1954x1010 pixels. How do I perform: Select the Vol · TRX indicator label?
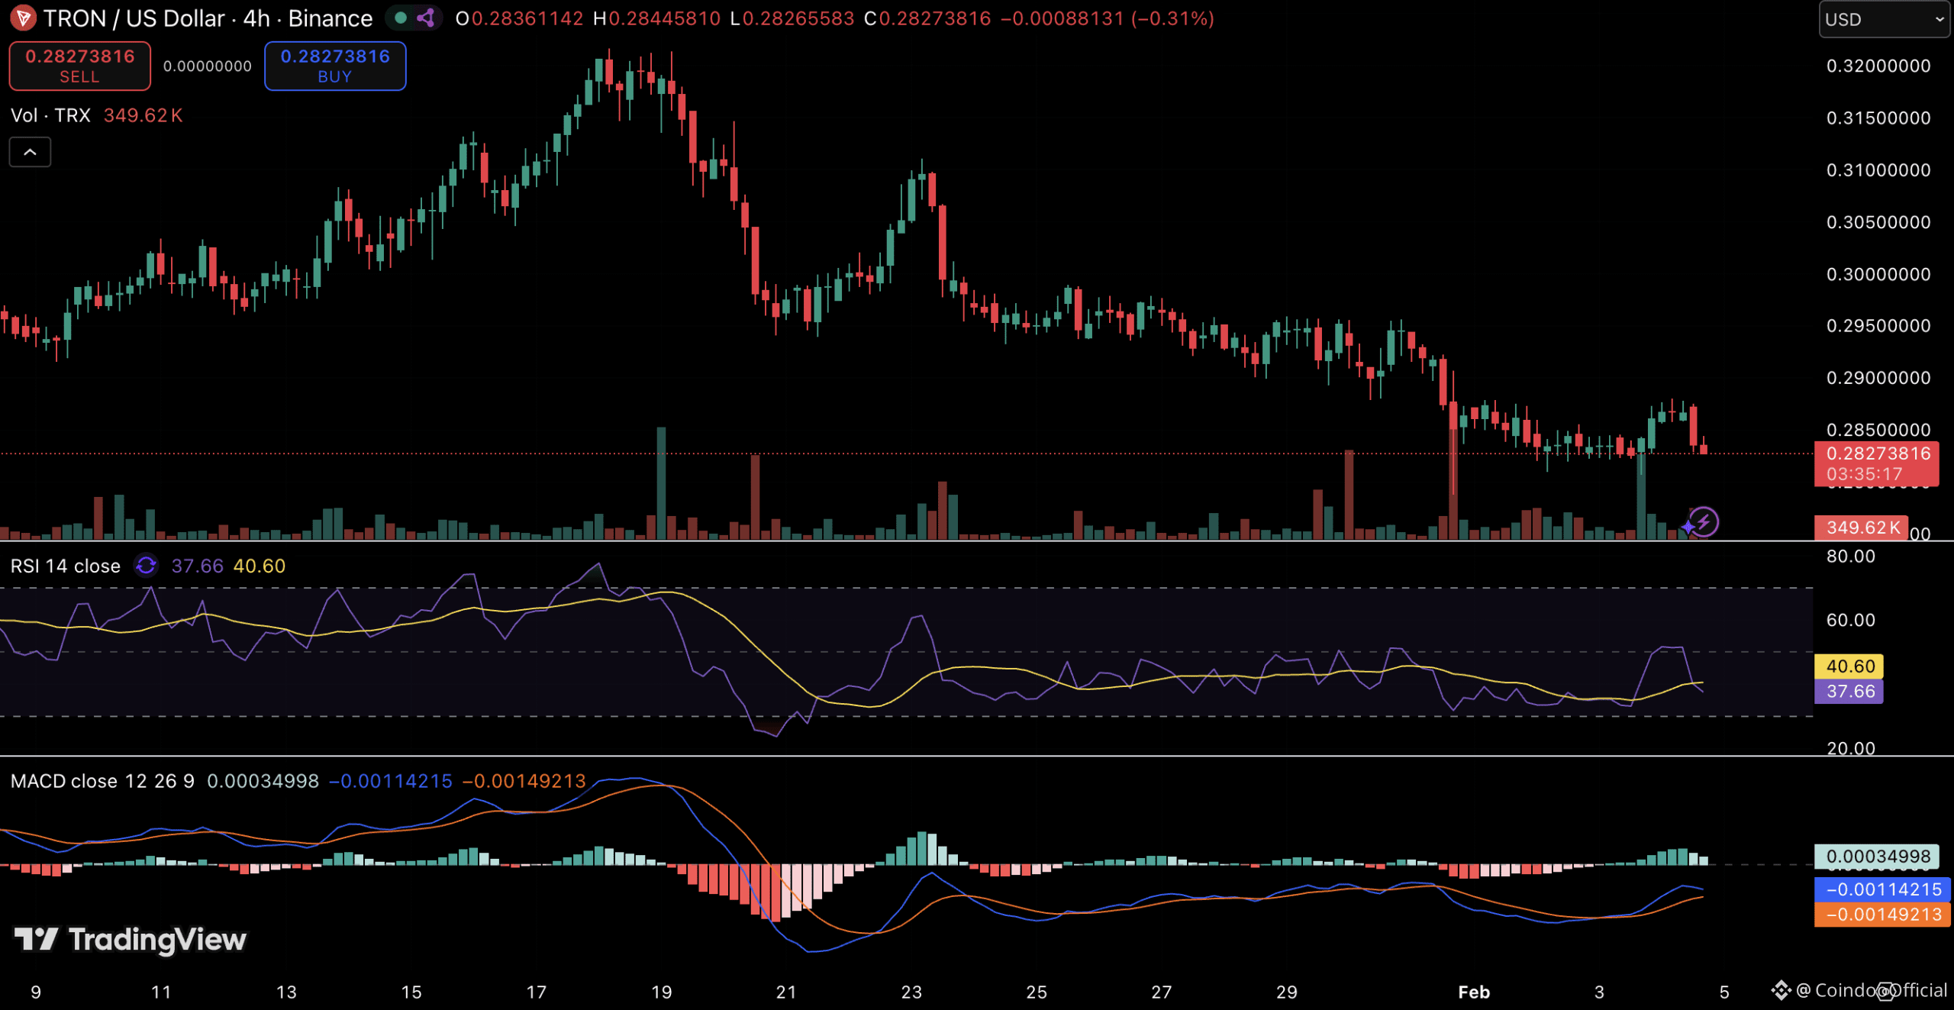click(50, 115)
